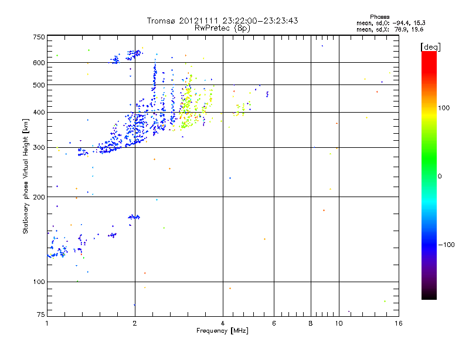The height and width of the screenshot is (352, 469).
Task: Click y-axis tick label '600'
Action: click(x=39, y=63)
